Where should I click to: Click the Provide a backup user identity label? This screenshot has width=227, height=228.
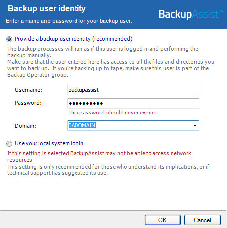74,39
